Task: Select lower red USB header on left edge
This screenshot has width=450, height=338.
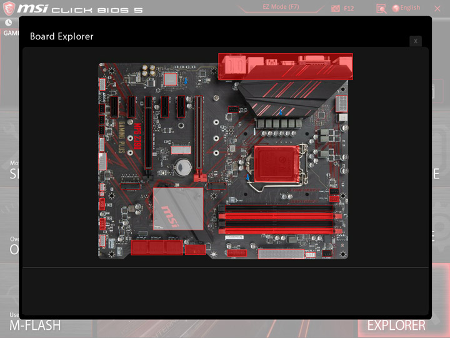Action: [x=102, y=224]
